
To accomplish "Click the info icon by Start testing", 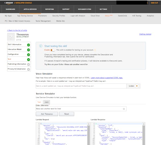I will (x=41, y=46).
